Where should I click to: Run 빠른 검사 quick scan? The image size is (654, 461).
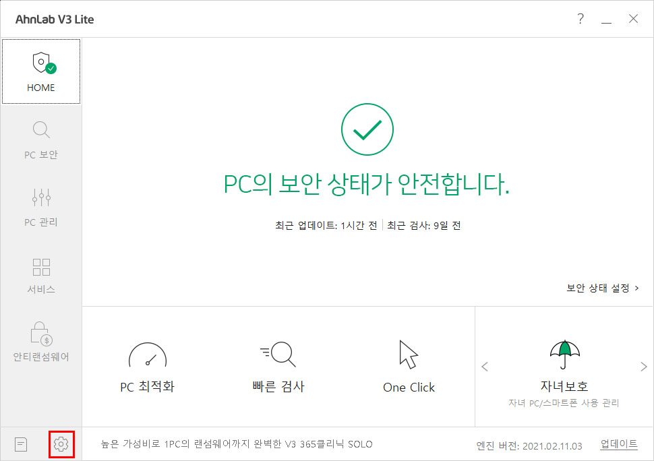(278, 367)
